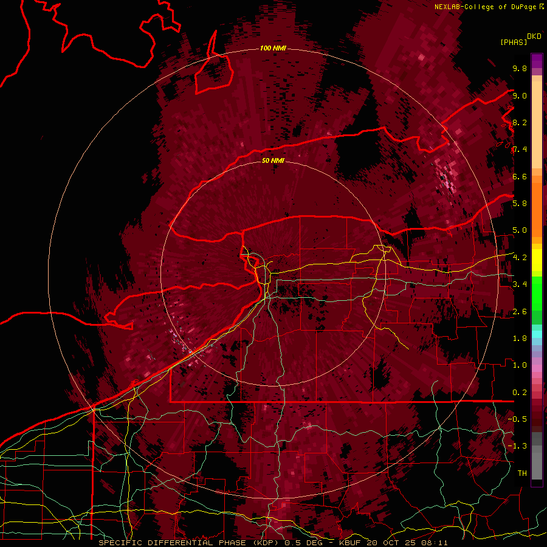This screenshot has height=547, width=547.
Task: Click the 7.4 value on the color scale
Action: point(520,150)
